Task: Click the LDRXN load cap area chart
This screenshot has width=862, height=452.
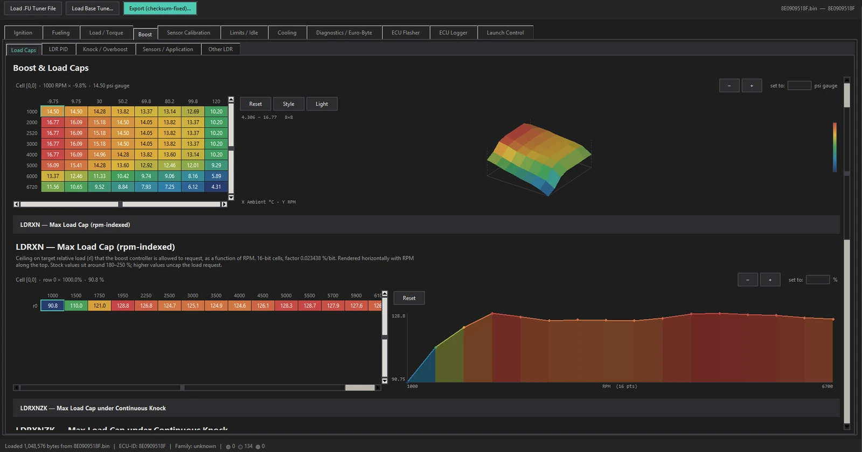Action: coord(620,347)
